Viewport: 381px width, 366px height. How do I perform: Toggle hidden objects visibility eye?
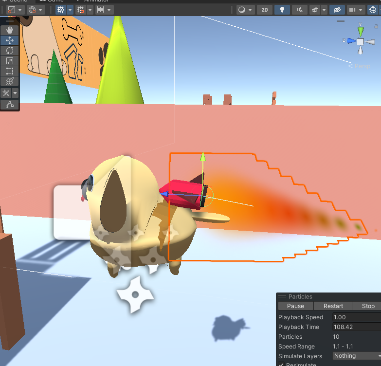[x=337, y=10]
